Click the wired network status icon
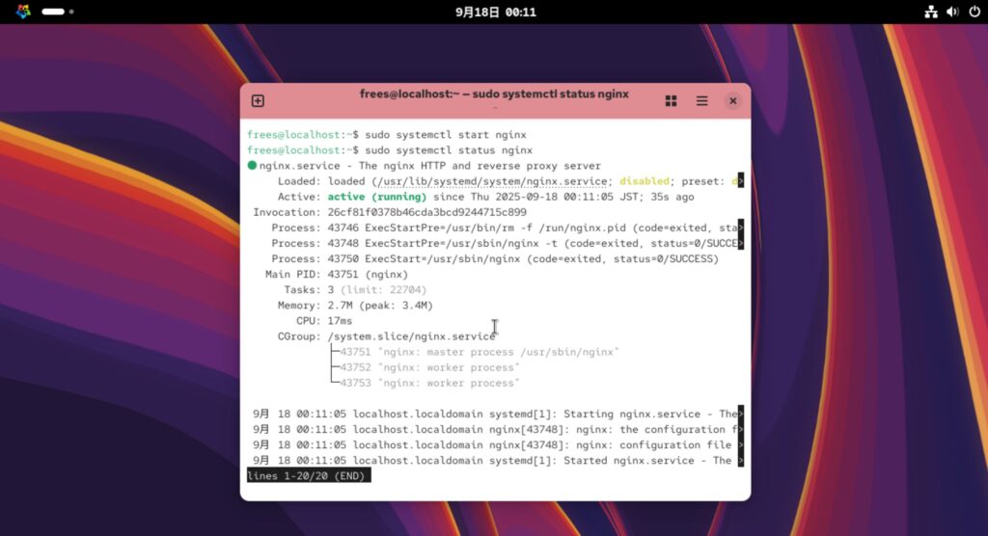 [x=931, y=13]
